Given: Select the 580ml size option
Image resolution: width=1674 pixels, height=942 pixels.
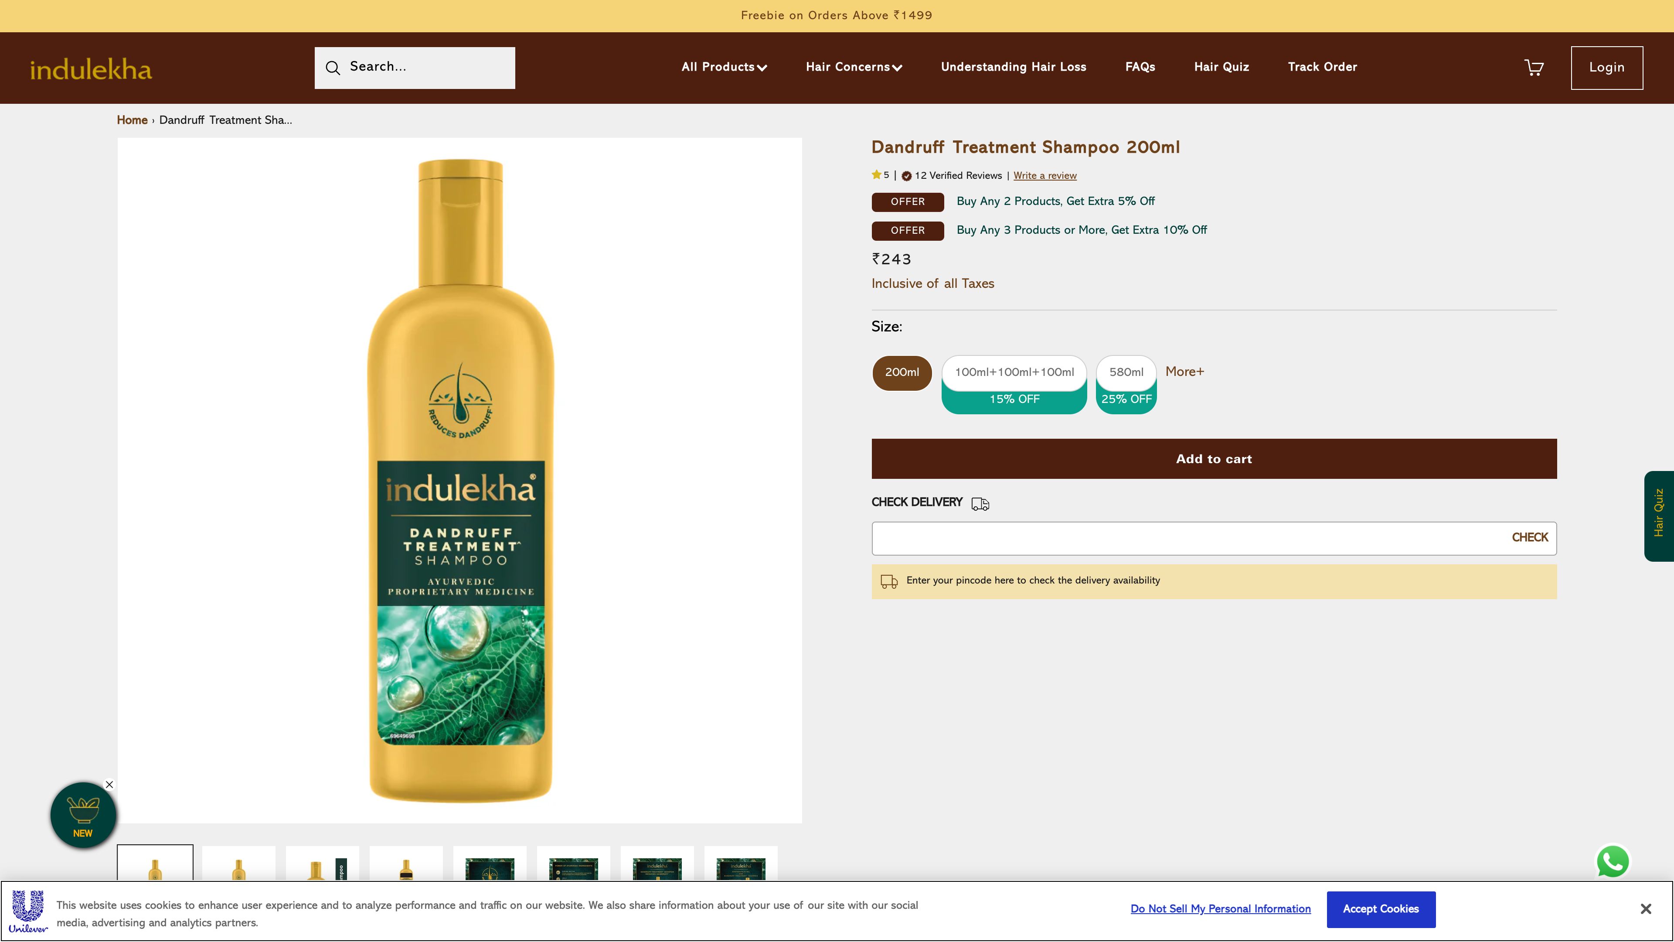Looking at the screenshot, I should [x=1126, y=372].
